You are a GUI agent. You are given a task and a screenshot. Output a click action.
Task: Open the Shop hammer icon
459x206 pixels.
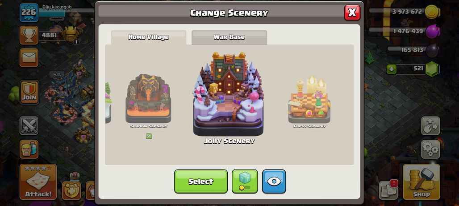coord(421,182)
